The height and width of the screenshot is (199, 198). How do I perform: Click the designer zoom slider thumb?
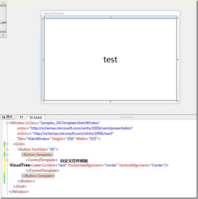click(x=3, y=22)
